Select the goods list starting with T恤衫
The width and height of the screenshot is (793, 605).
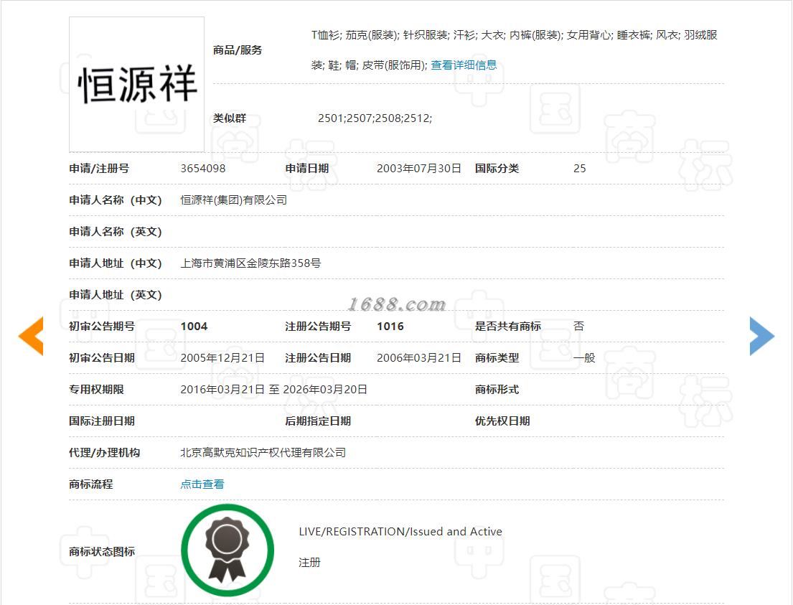click(x=515, y=50)
